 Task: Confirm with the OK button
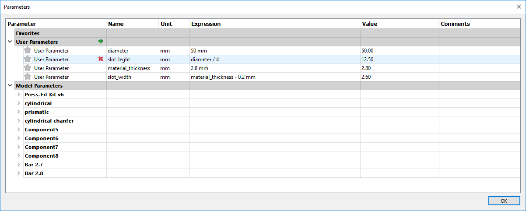coord(504,200)
